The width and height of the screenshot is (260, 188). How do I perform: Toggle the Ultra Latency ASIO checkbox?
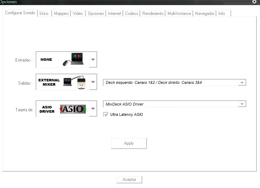pyautogui.click(x=106, y=114)
